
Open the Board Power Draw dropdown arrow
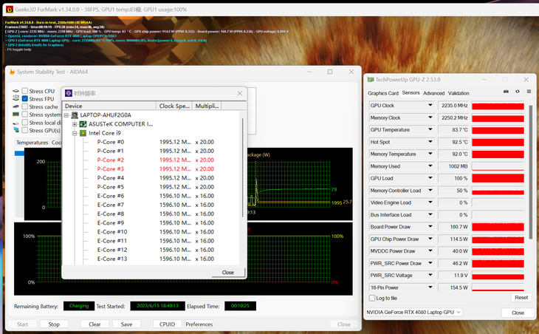(x=430, y=227)
